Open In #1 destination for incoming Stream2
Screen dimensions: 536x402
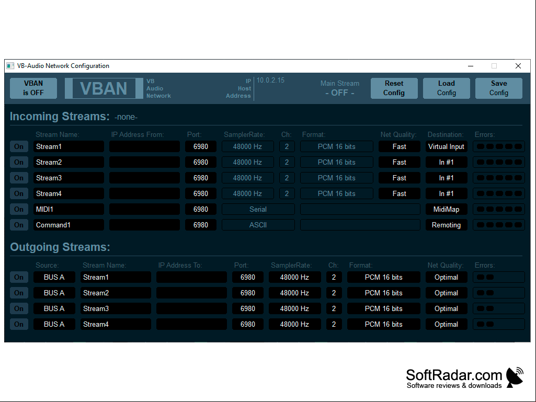pos(446,162)
